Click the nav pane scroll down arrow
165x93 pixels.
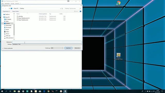(x=14, y=40)
